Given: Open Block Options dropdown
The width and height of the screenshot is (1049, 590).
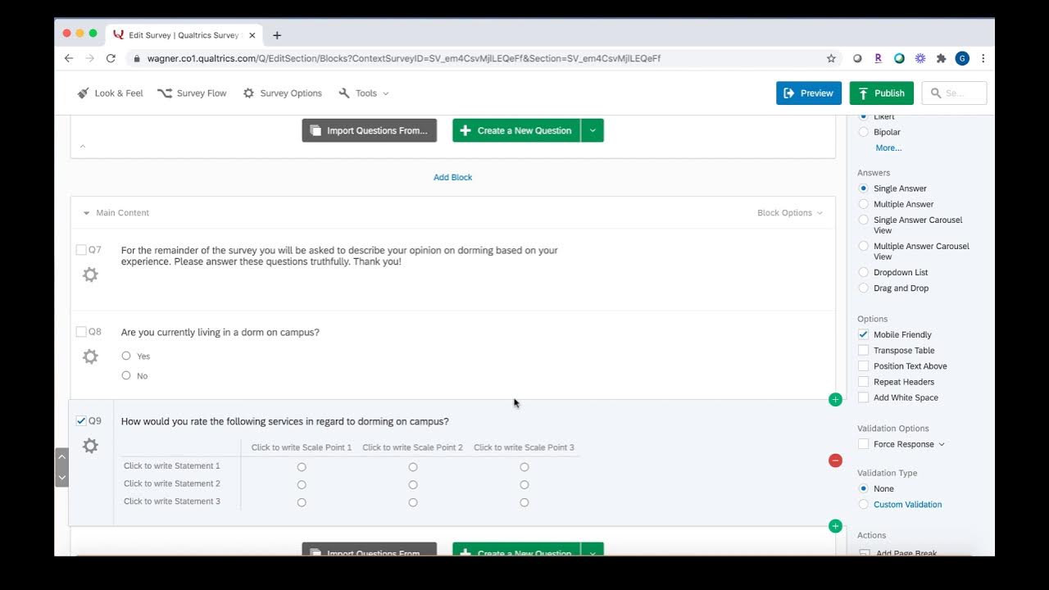Looking at the screenshot, I should point(790,213).
